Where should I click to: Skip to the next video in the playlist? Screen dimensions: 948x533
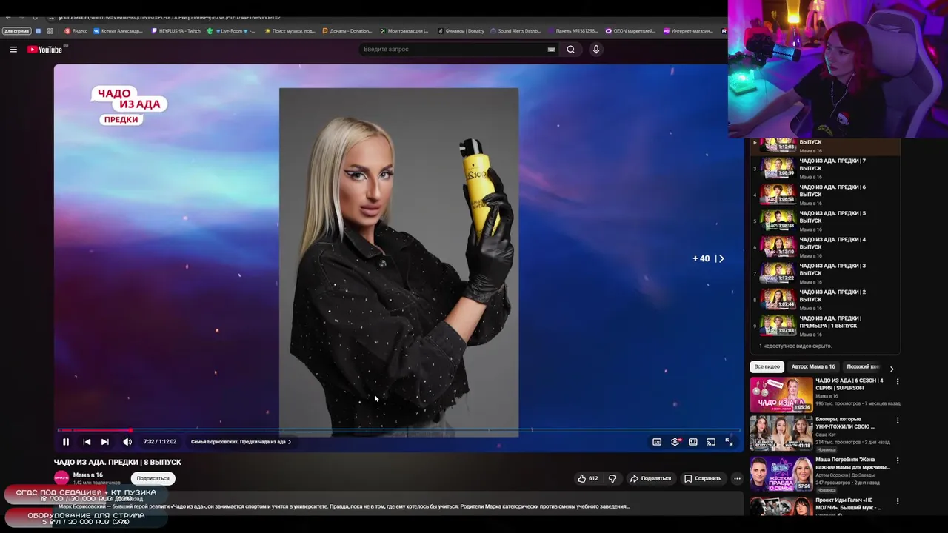(105, 442)
